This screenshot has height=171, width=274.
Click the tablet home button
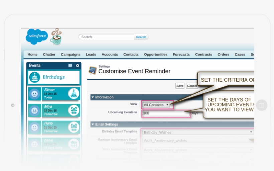pyautogui.click(x=262, y=105)
